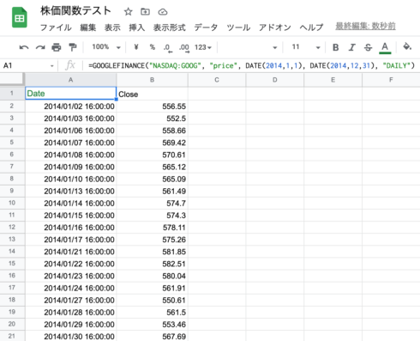Image resolution: width=420 pixels, height=341 pixels.
Task: Redo the last undone action
Action: tap(40, 47)
